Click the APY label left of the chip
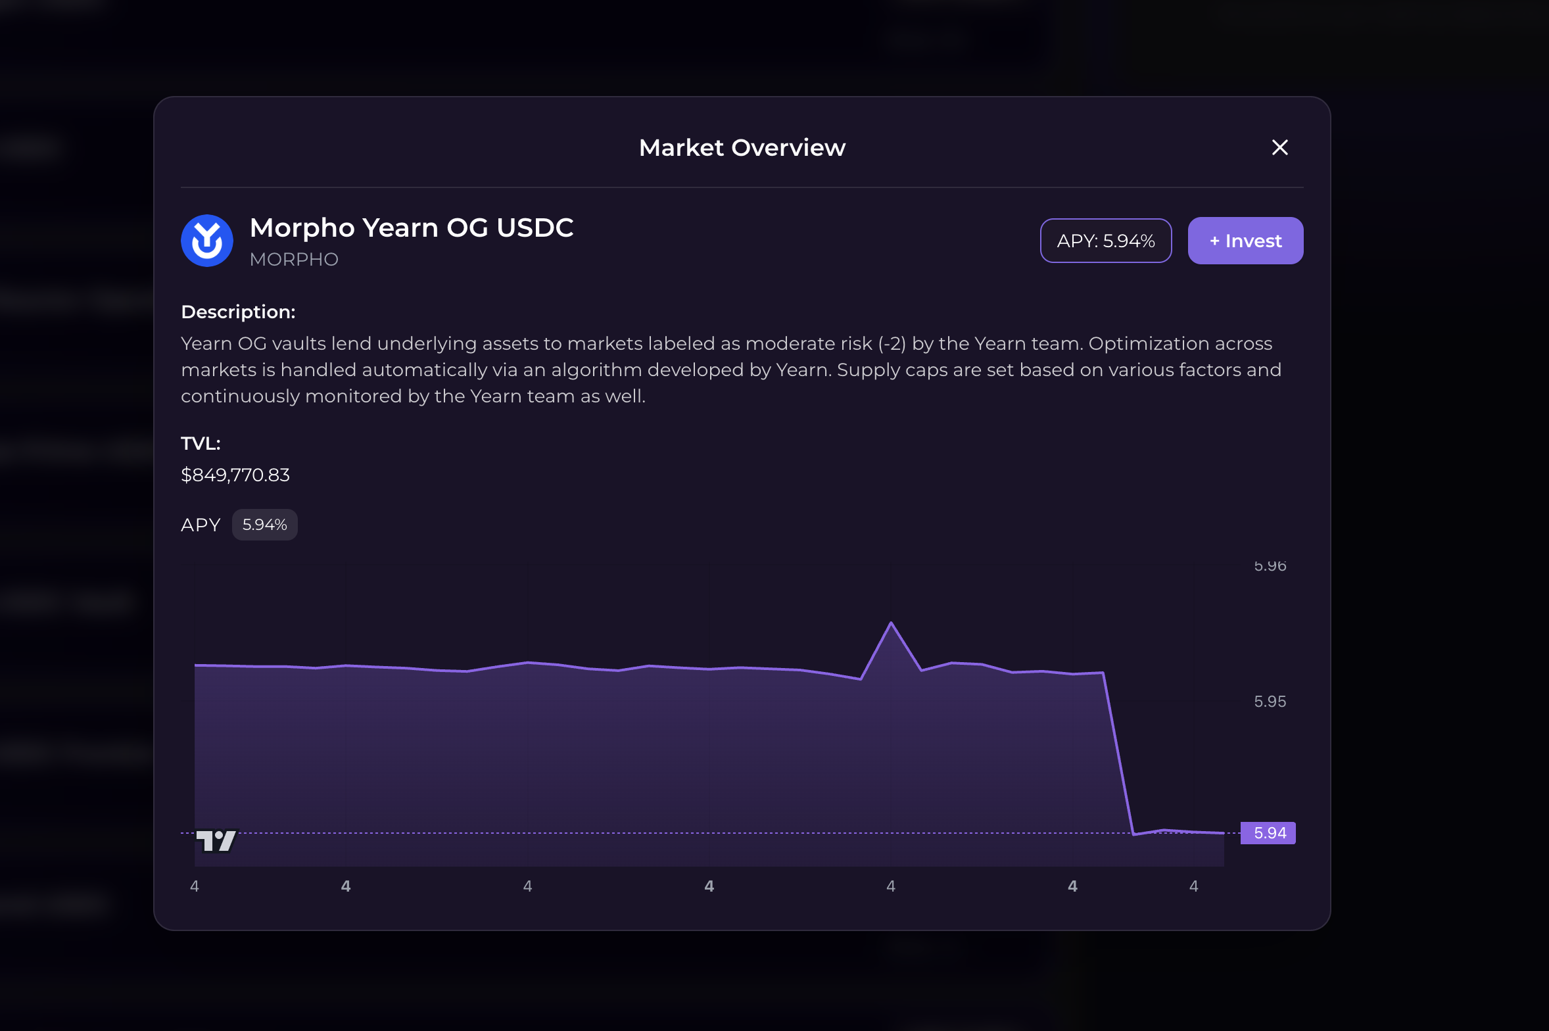 pos(201,525)
